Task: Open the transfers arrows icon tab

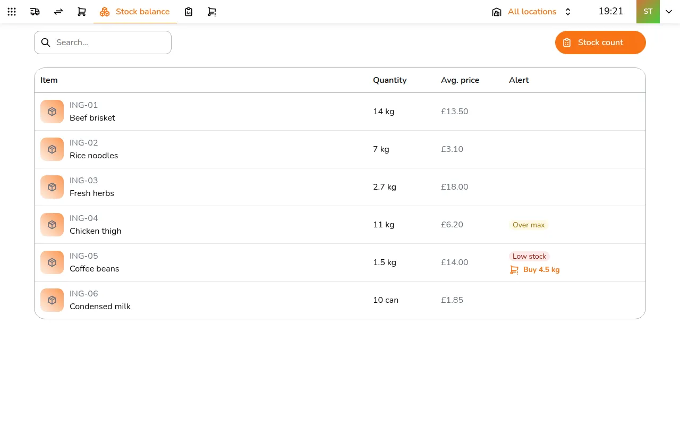Action: click(x=58, y=12)
